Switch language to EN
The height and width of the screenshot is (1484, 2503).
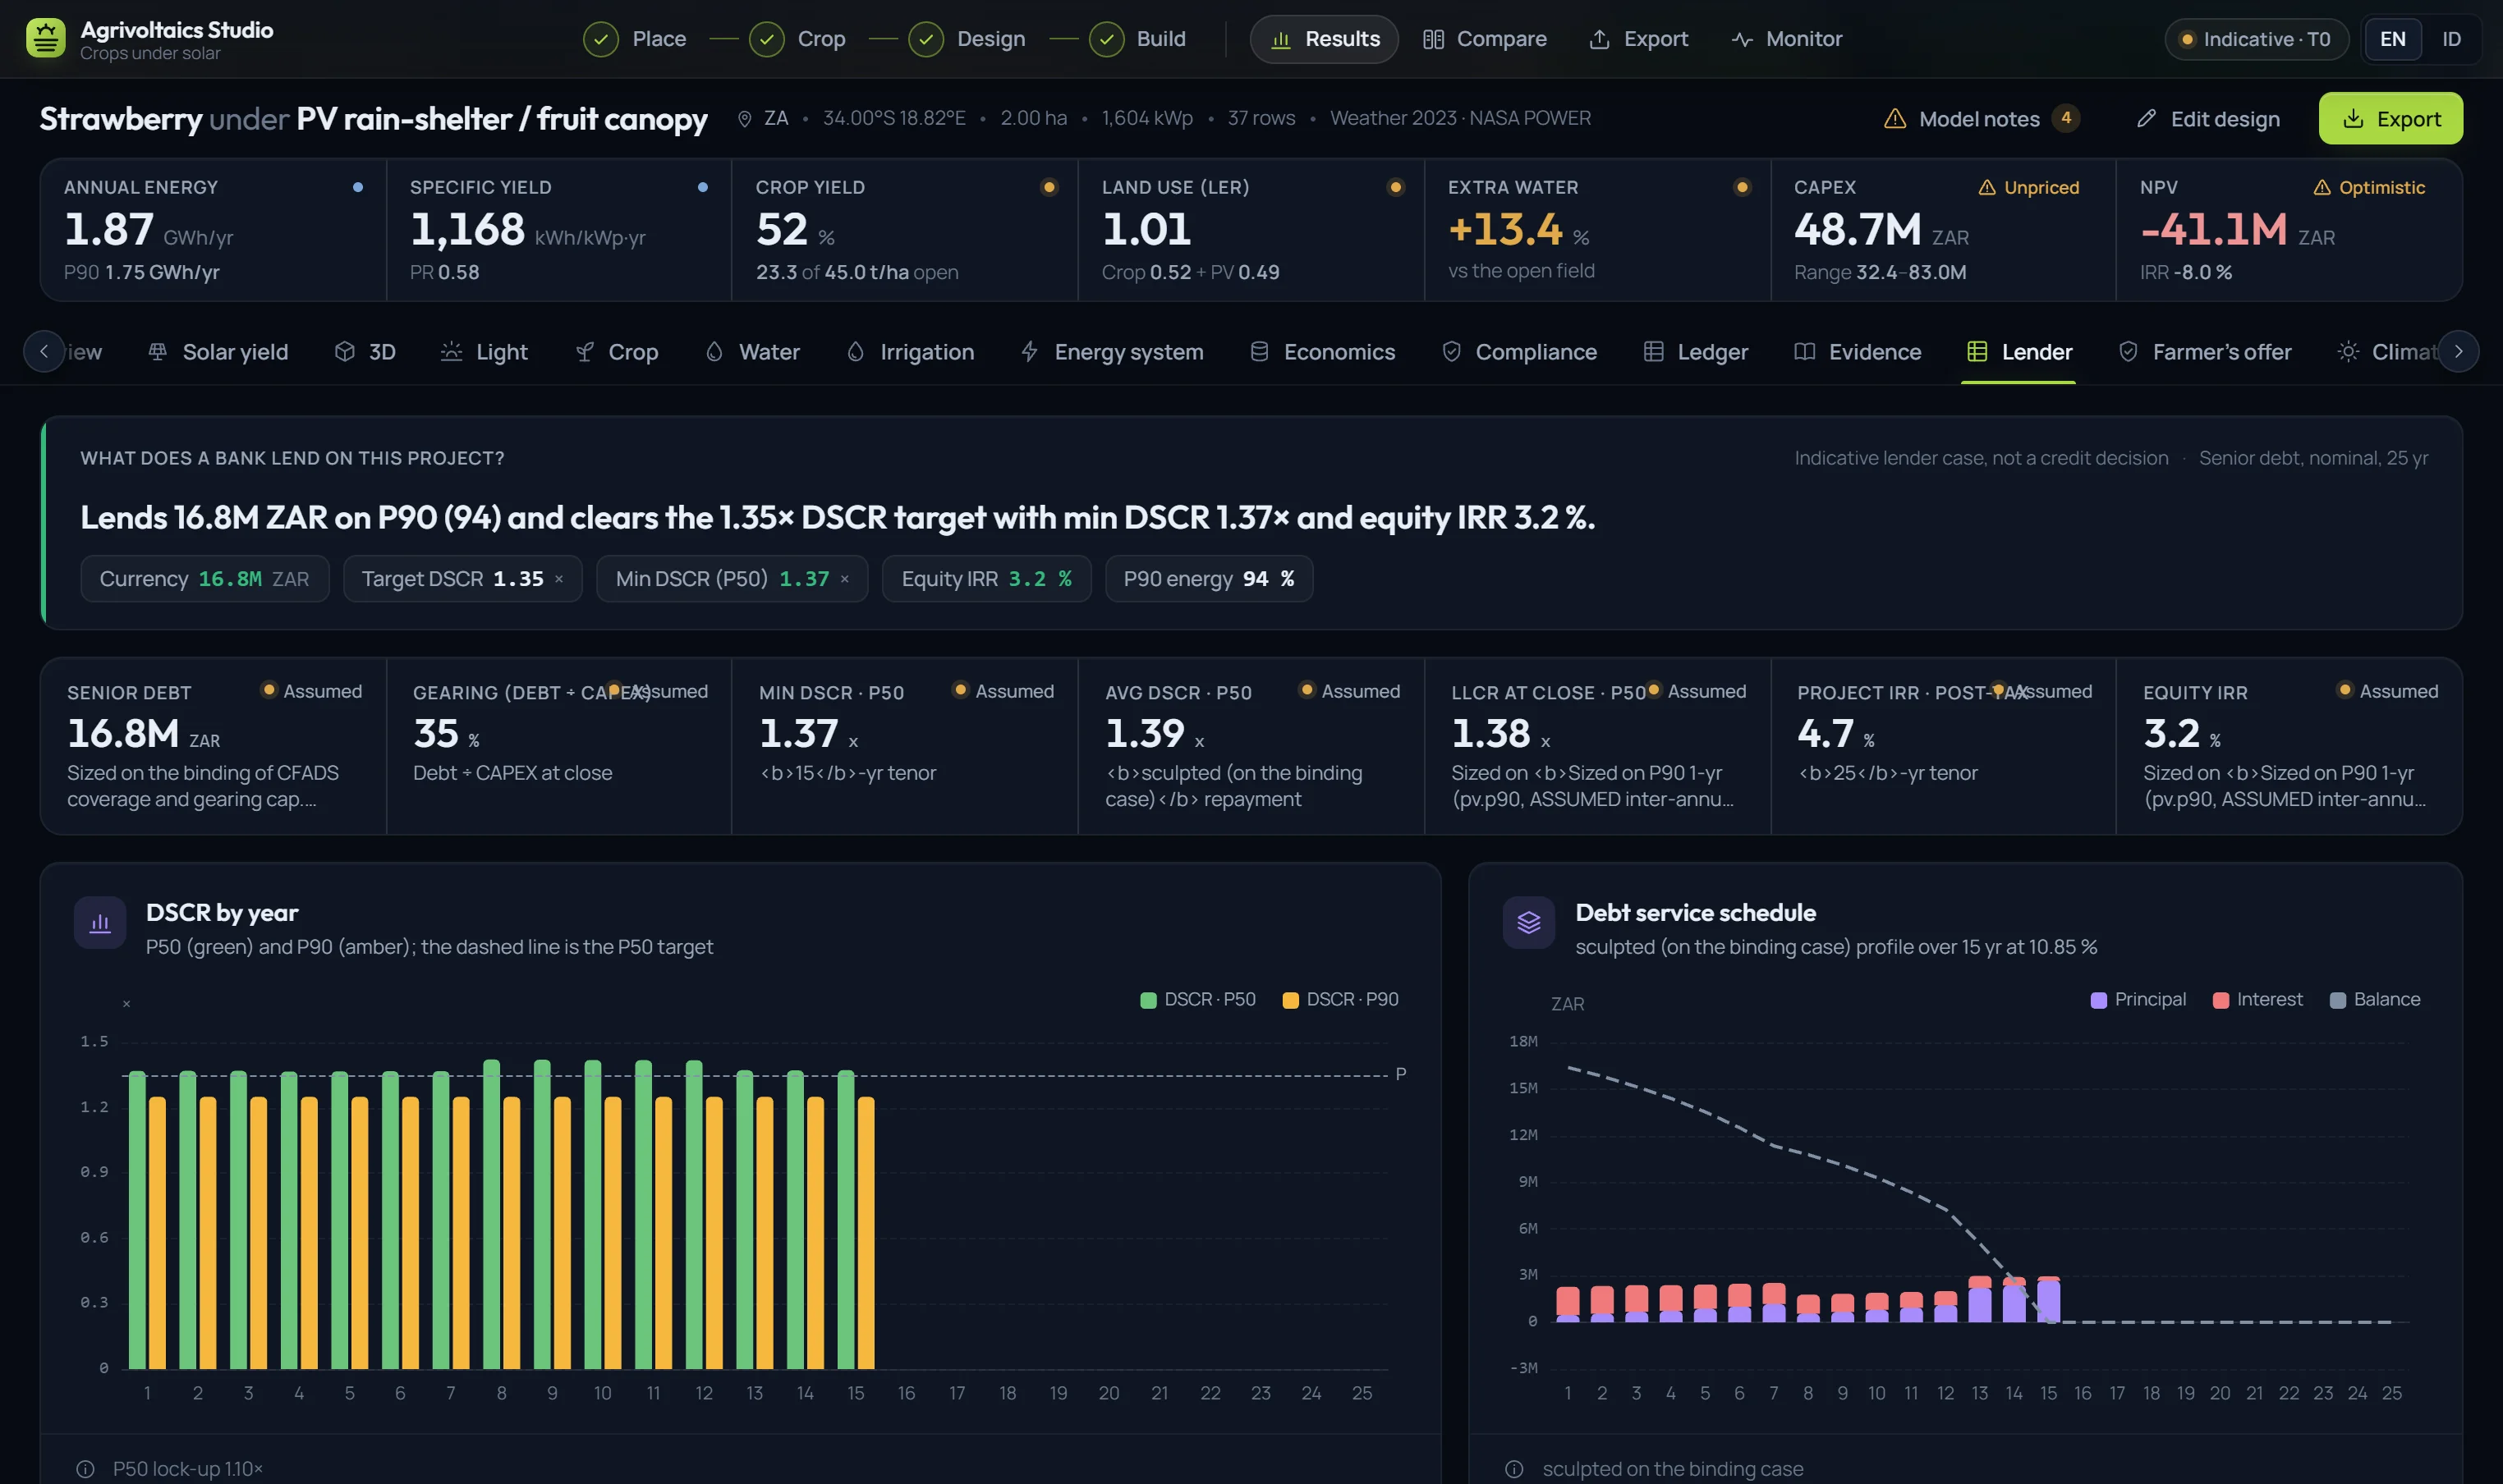2392,39
